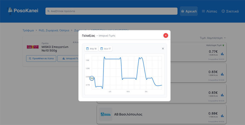Image resolution: width=245 pixels, height=125 pixels.
Task: Follow the Τρόφιμα breadcrumb link
Action: [x=28, y=30]
